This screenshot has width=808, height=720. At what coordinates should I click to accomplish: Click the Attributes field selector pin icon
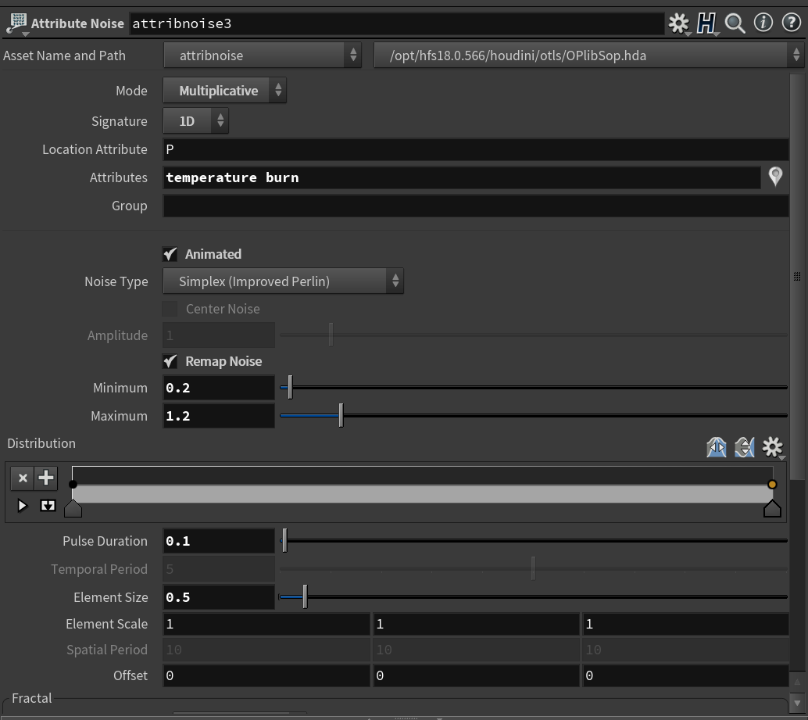click(775, 177)
